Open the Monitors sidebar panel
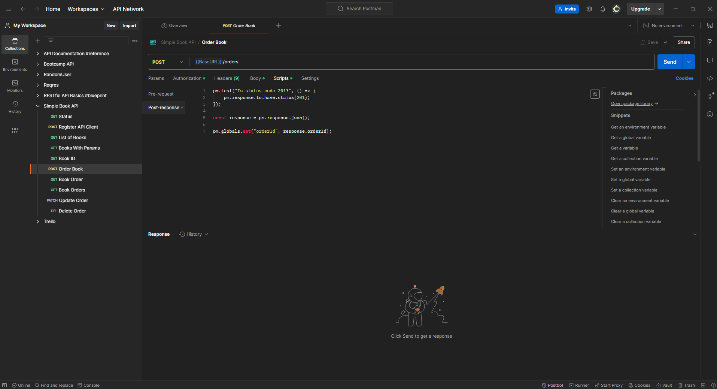Image resolution: width=717 pixels, height=389 pixels. click(x=15, y=86)
